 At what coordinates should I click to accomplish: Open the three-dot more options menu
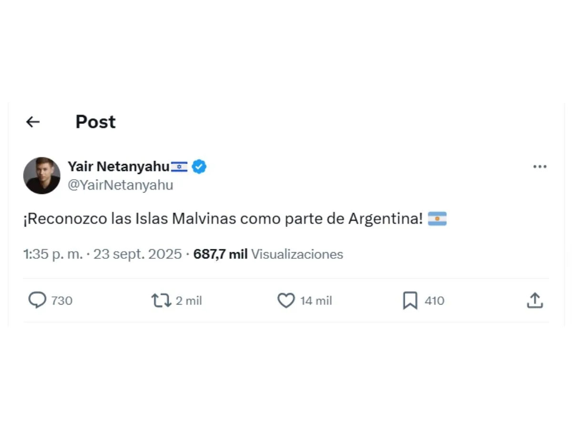click(540, 166)
